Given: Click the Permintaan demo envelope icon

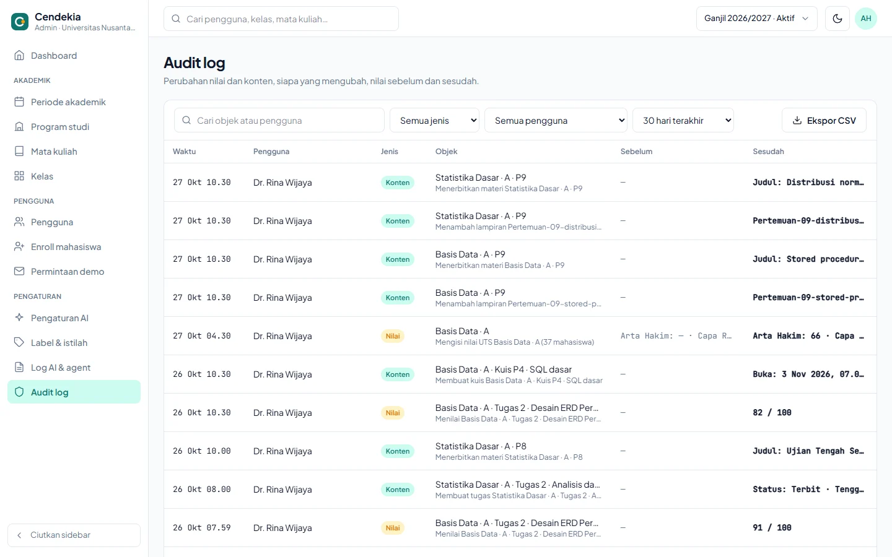Looking at the screenshot, I should (x=19, y=271).
